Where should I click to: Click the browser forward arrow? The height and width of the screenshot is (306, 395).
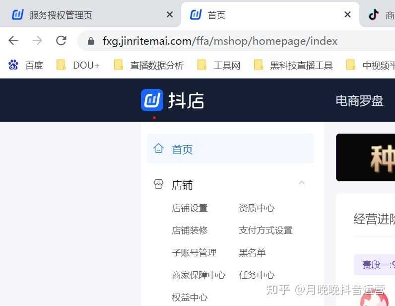click(x=37, y=40)
